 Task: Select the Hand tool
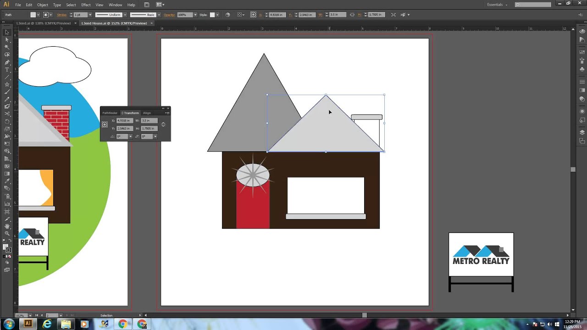[7, 226]
